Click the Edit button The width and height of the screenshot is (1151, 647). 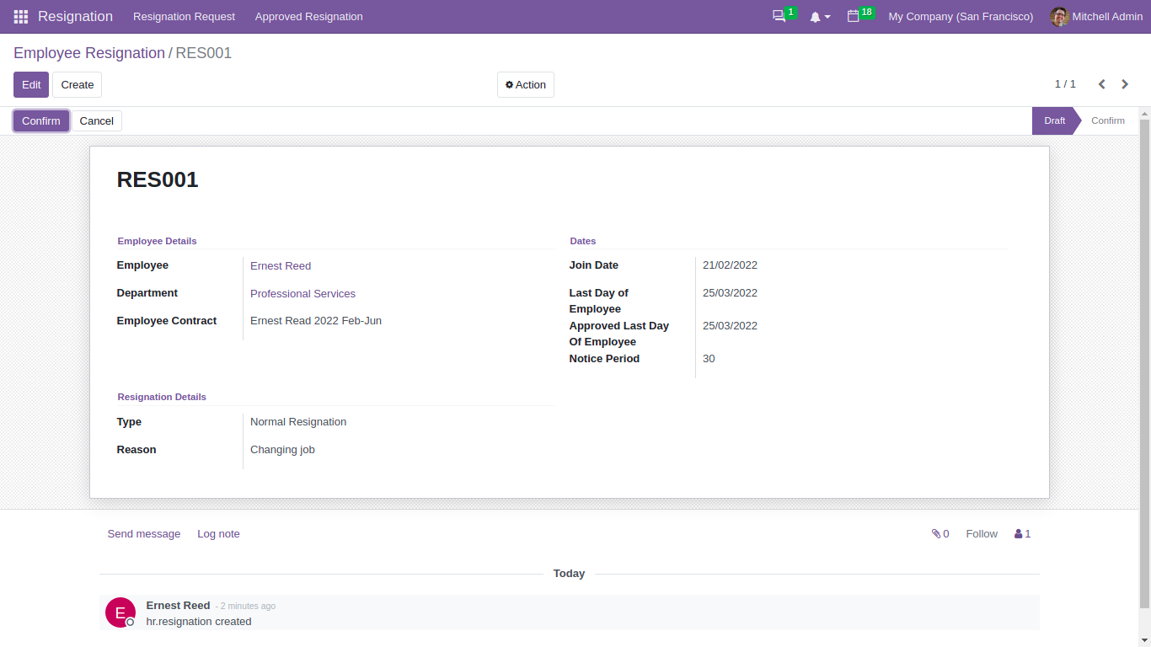[30, 84]
